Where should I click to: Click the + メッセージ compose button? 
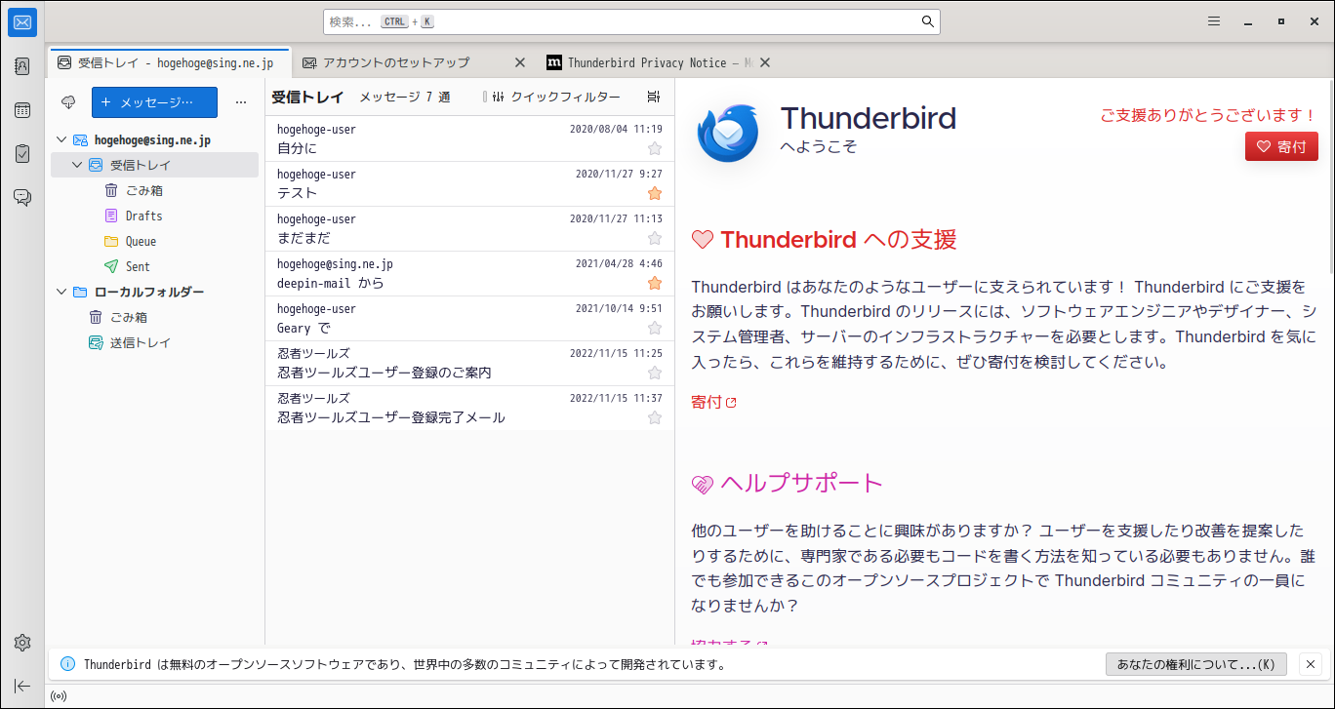click(x=154, y=102)
